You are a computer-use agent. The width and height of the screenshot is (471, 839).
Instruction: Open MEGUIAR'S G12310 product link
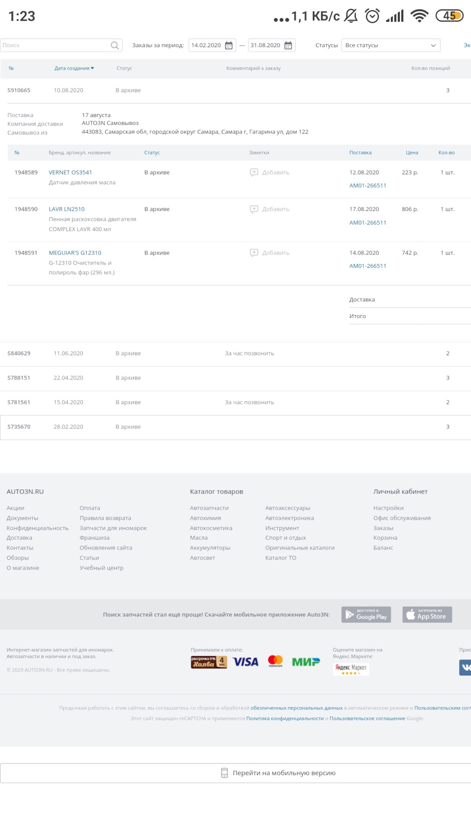point(75,253)
